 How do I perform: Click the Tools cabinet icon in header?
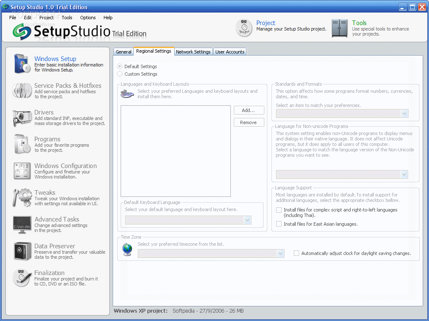click(x=339, y=28)
